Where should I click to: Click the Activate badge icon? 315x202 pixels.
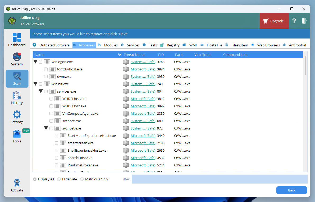17,182
